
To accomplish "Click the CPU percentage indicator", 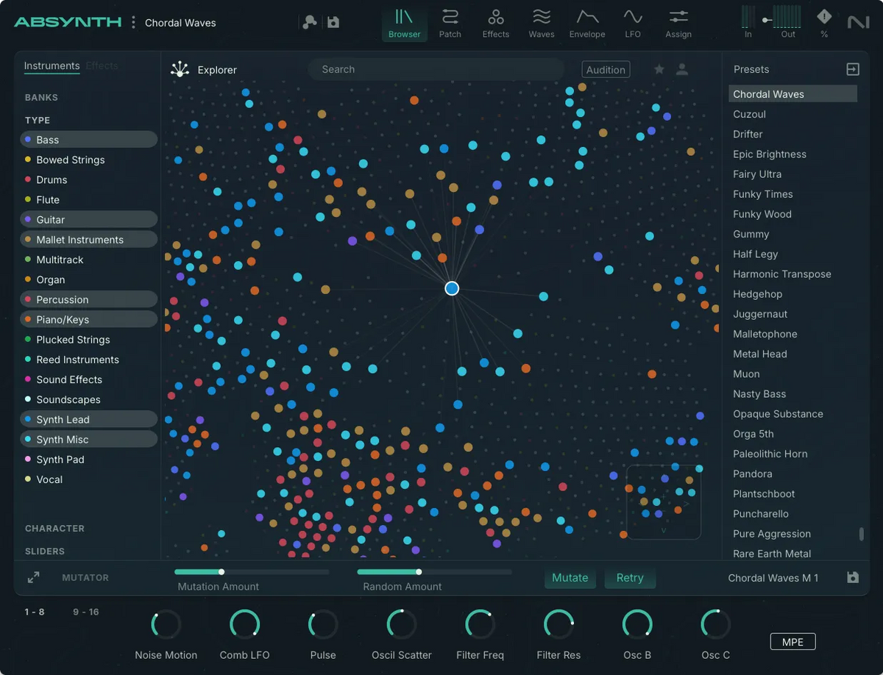I will 823,23.
